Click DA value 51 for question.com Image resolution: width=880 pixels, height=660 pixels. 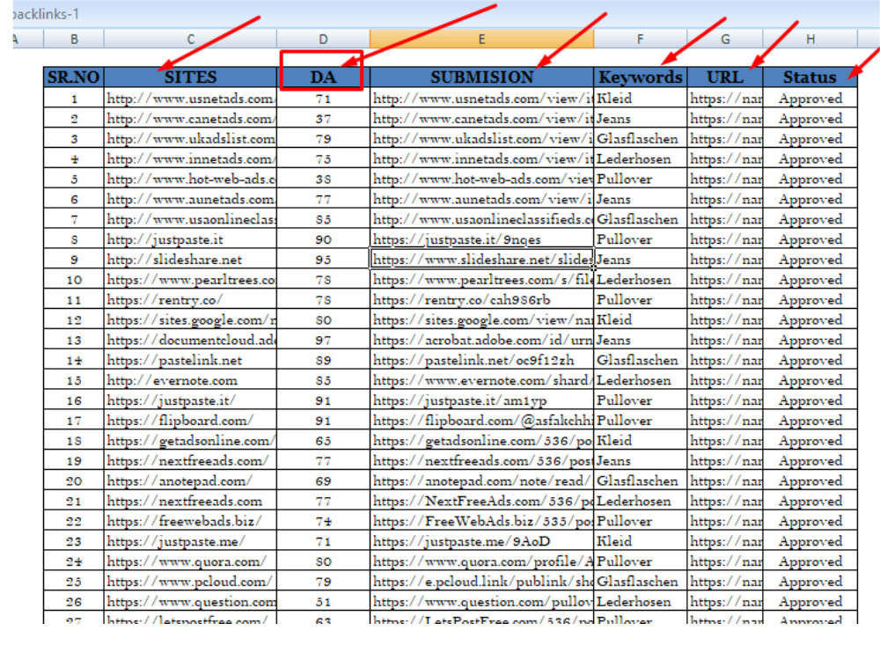click(x=323, y=602)
